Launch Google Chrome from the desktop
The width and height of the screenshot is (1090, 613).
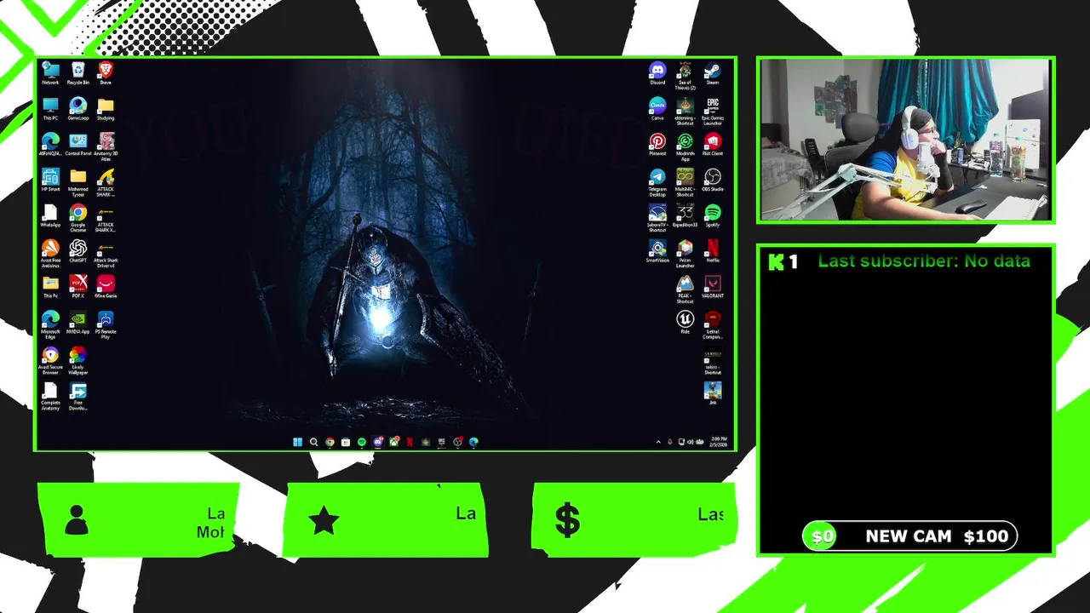coord(77,218)
